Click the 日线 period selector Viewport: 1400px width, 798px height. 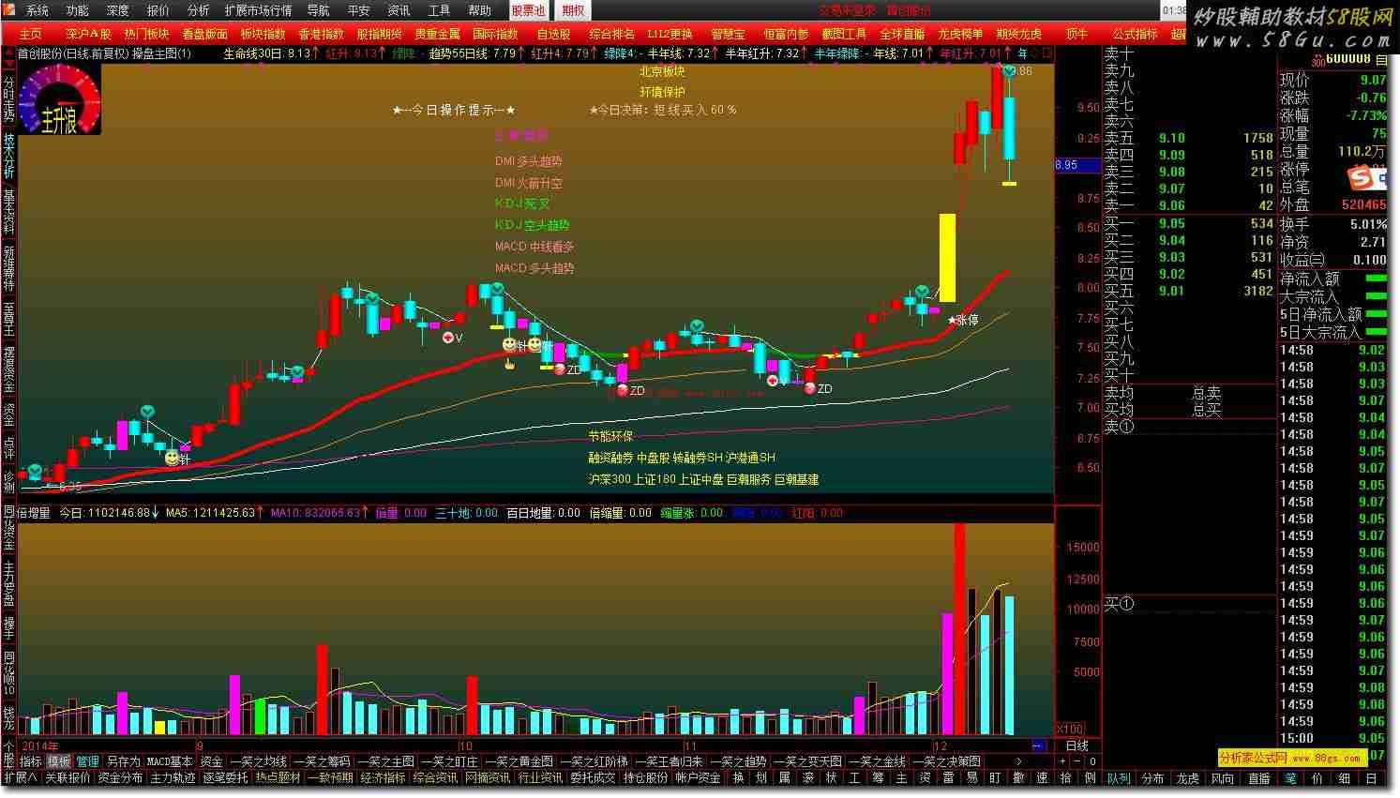tap(1077, 745)
